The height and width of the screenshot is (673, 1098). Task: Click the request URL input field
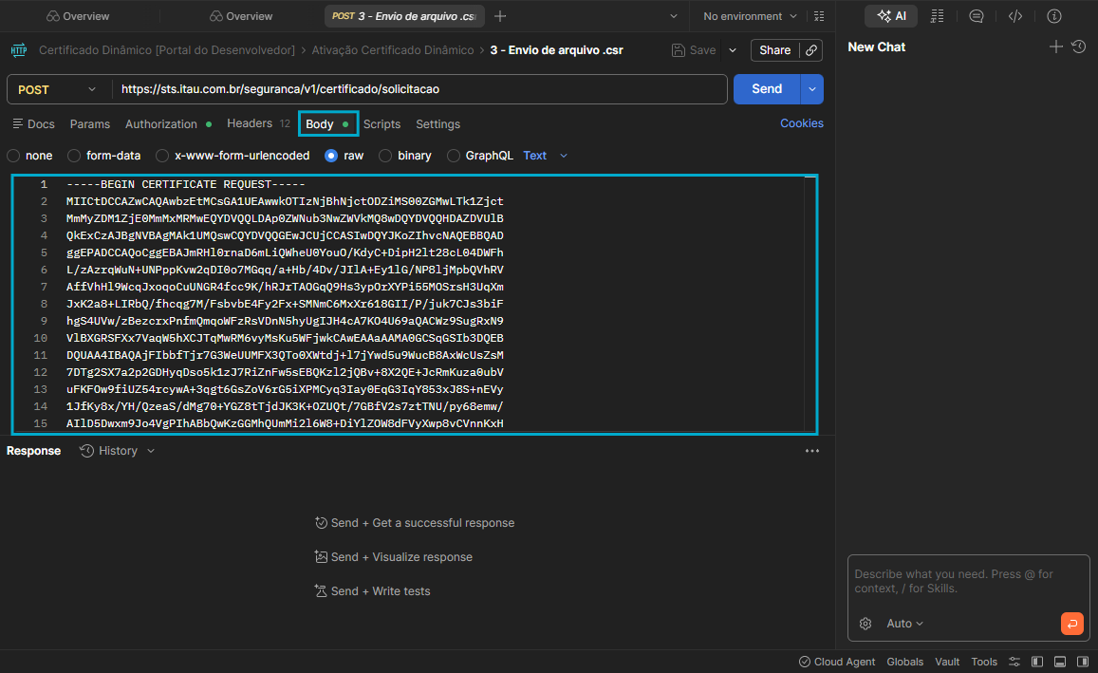[x=418, y=89]
